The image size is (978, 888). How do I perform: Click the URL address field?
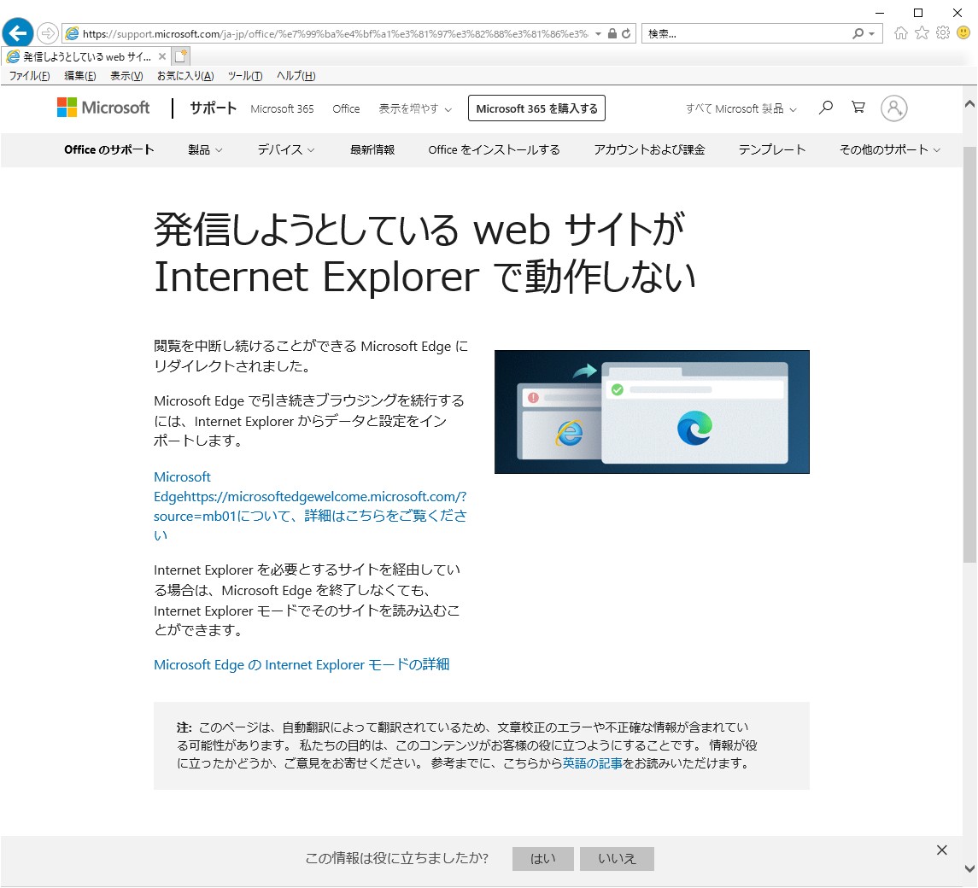point(336,33)
